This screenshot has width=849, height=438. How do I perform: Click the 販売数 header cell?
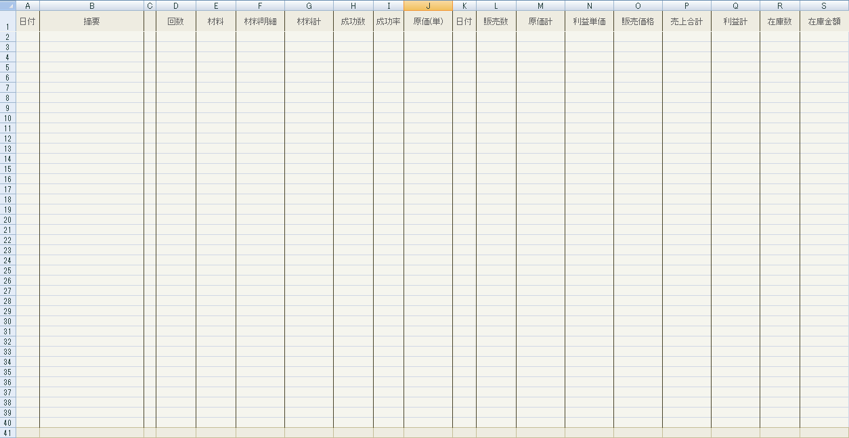click(496, 21)
